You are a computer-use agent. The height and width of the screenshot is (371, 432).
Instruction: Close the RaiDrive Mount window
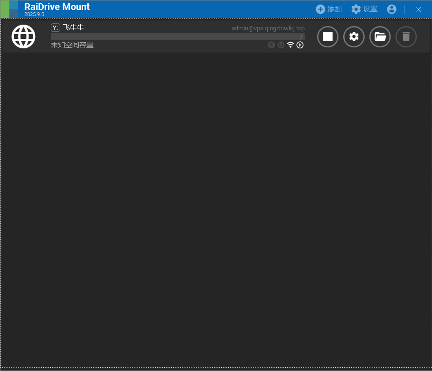point(418,9)
